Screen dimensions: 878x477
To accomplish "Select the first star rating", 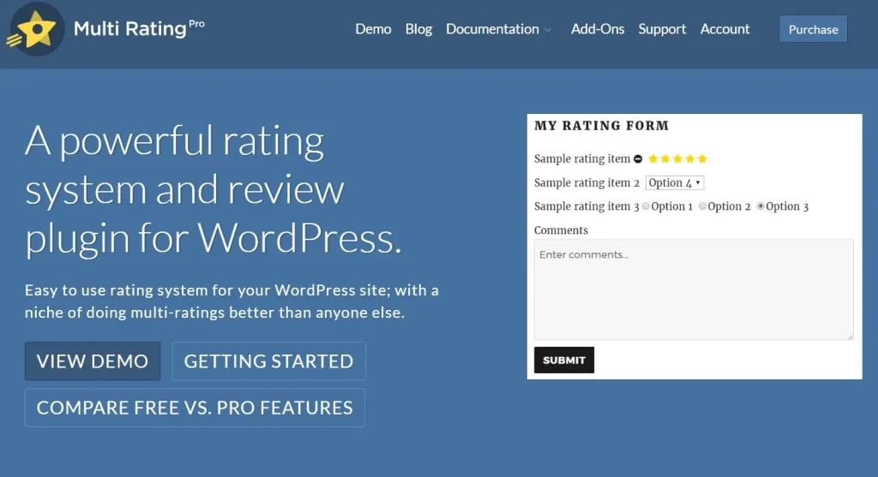I will click(653, 159).
